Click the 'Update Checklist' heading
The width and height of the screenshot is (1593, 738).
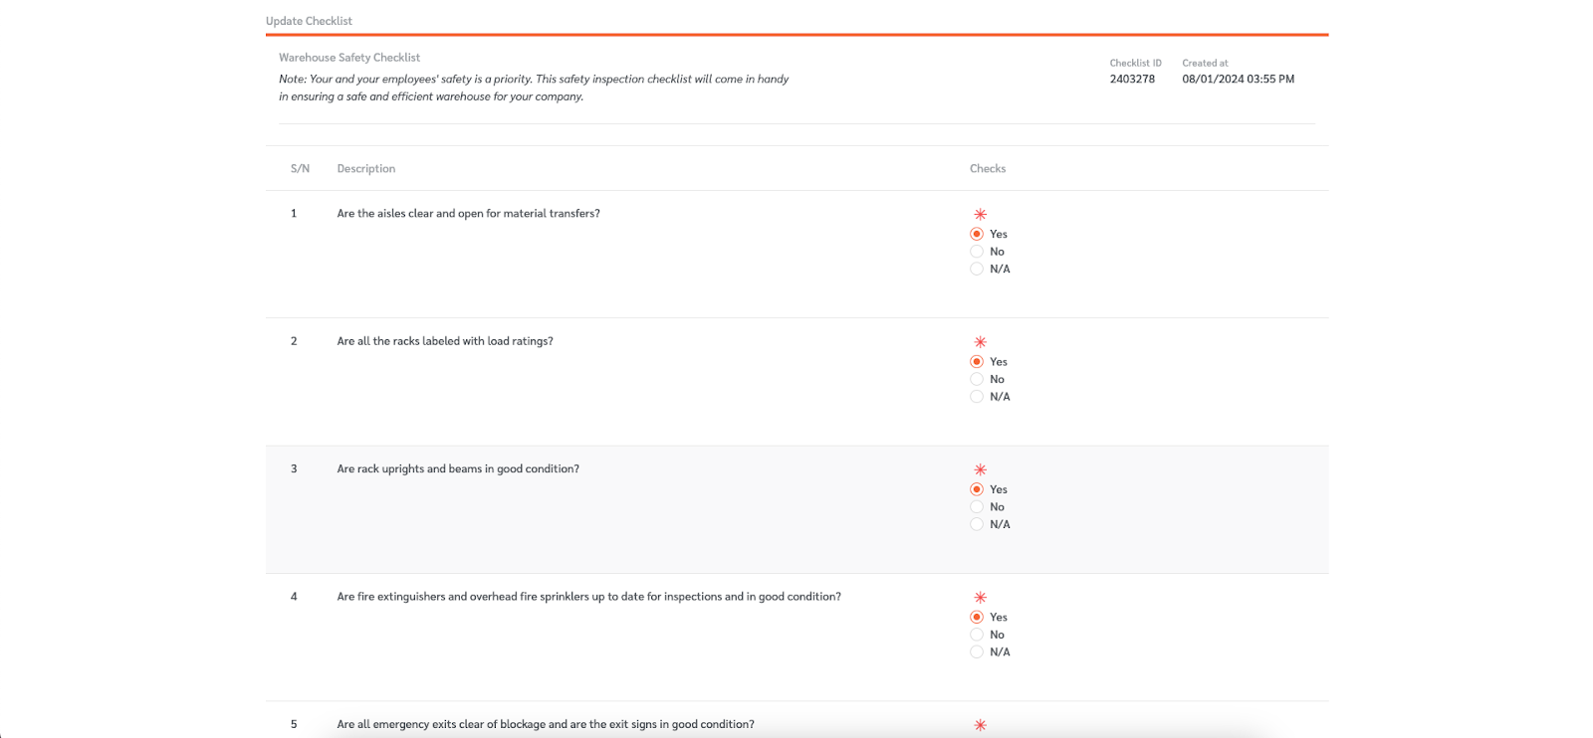pos(309,21)
